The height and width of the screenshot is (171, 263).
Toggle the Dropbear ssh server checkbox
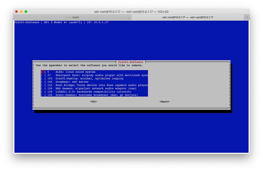tap(43, 82)
